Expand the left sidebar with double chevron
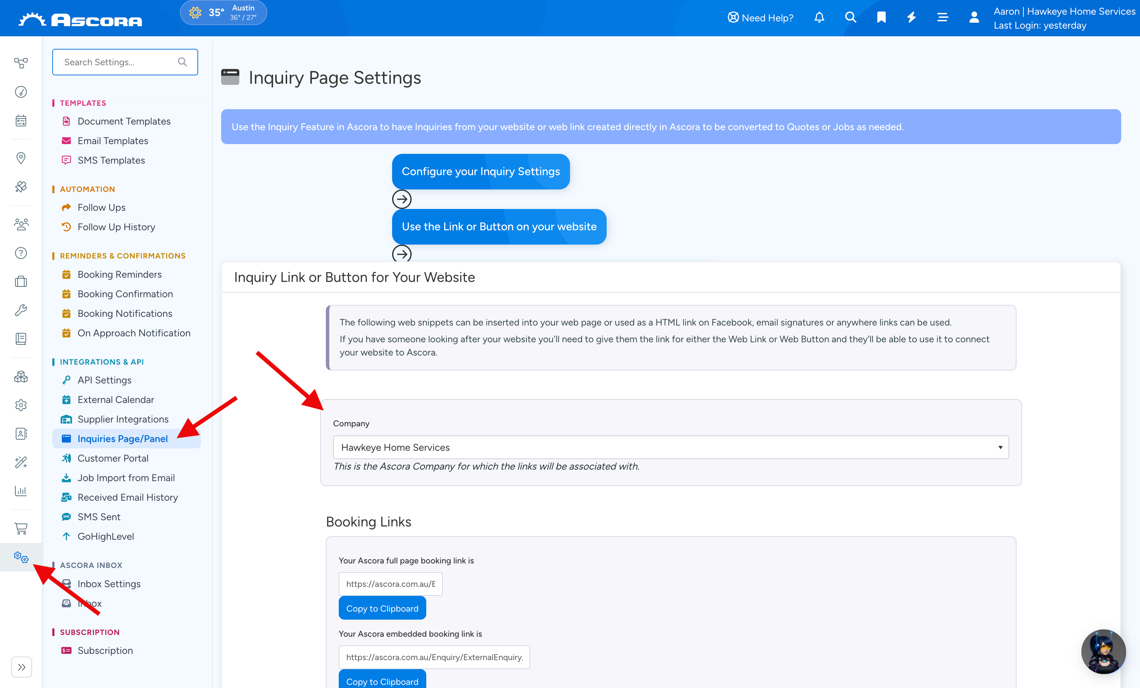This screenshot has height=688, width=1140. (x=21, y=667)
